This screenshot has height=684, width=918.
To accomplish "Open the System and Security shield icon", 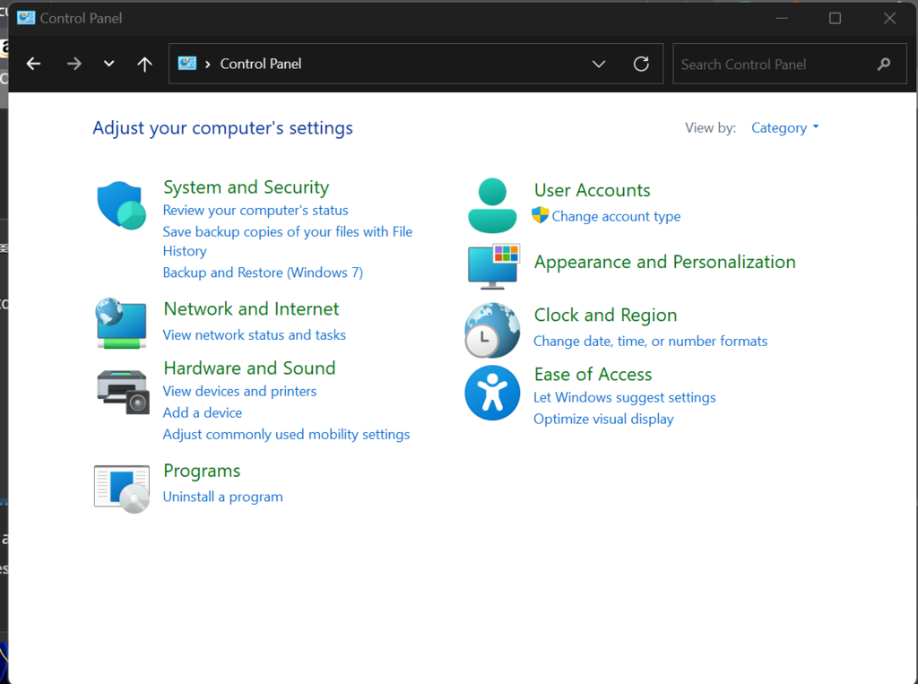I will coord(122,205).
